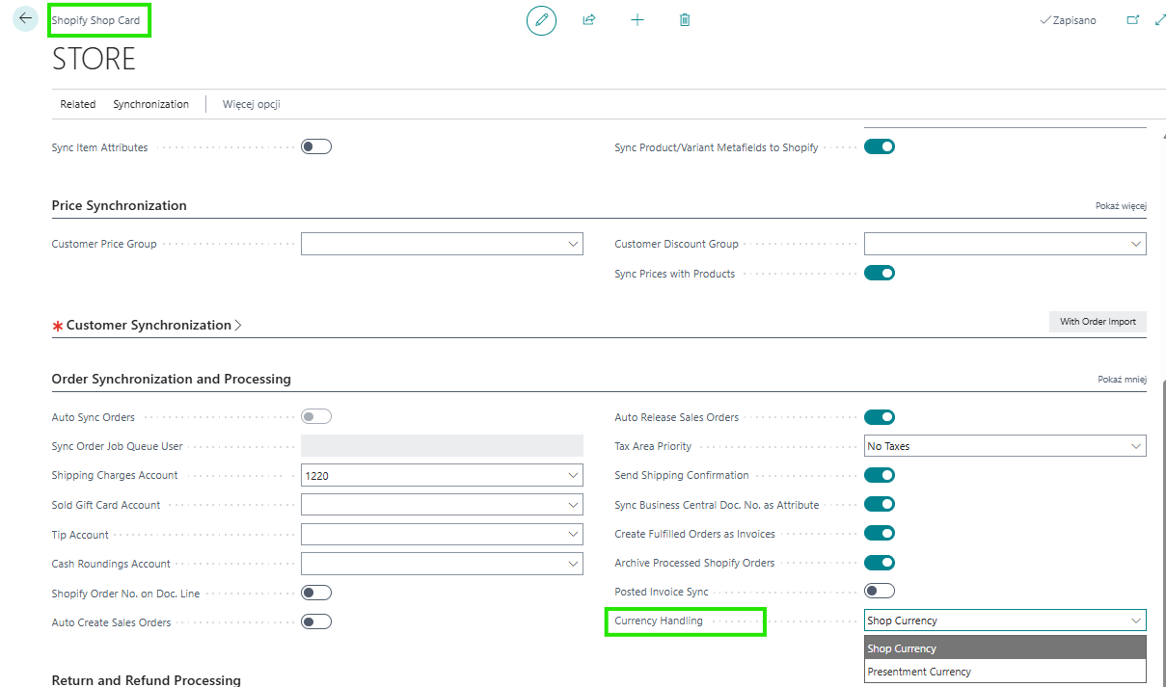Open page in new window icon
Viewport: 1166px width, 687px height.
[x=1133, y=19]
